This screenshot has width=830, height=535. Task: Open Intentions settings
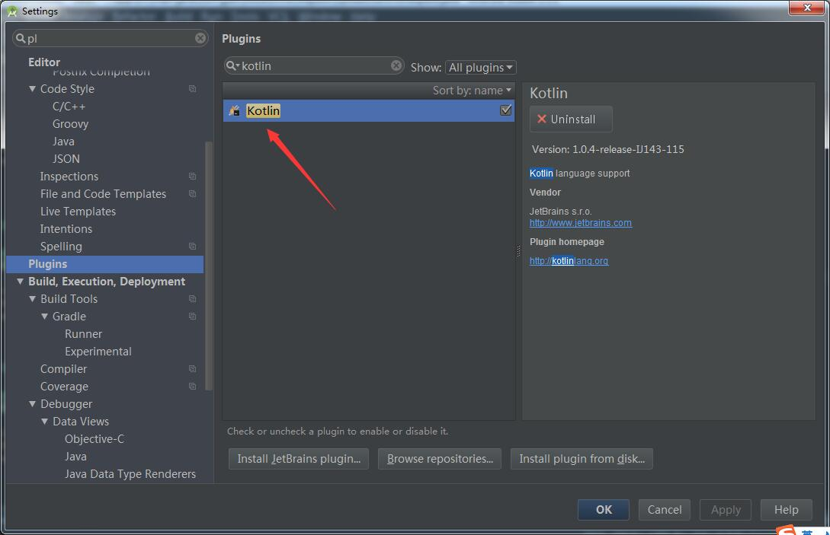coord(66,228)
